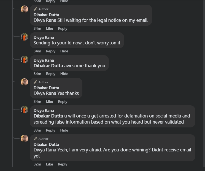Click Dibakar Dutta's avatar beside 'Yes thanks' comment
This screenshot has height=171, width=205.
click(x=25, y=82)
